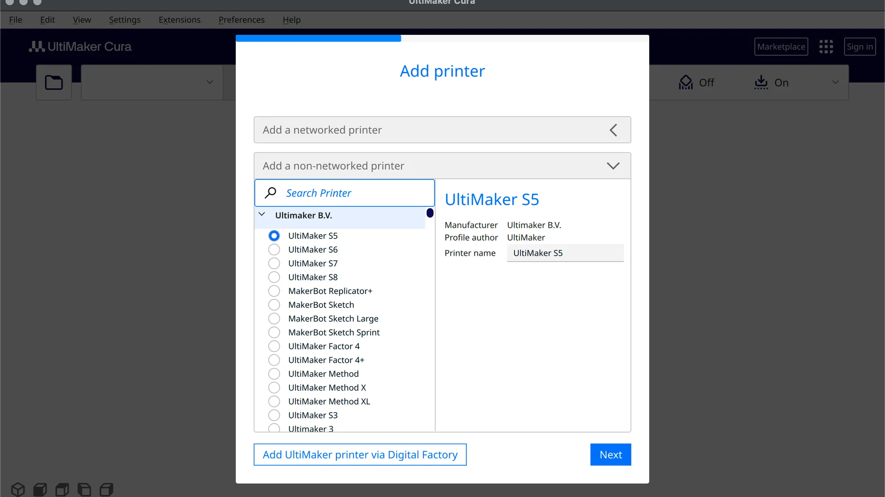Open the Help menu
The width and height of the screenshot is (885, 497).
[x=292, y=20]
